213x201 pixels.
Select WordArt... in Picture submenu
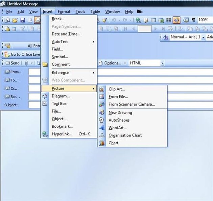tap(133, 128)
